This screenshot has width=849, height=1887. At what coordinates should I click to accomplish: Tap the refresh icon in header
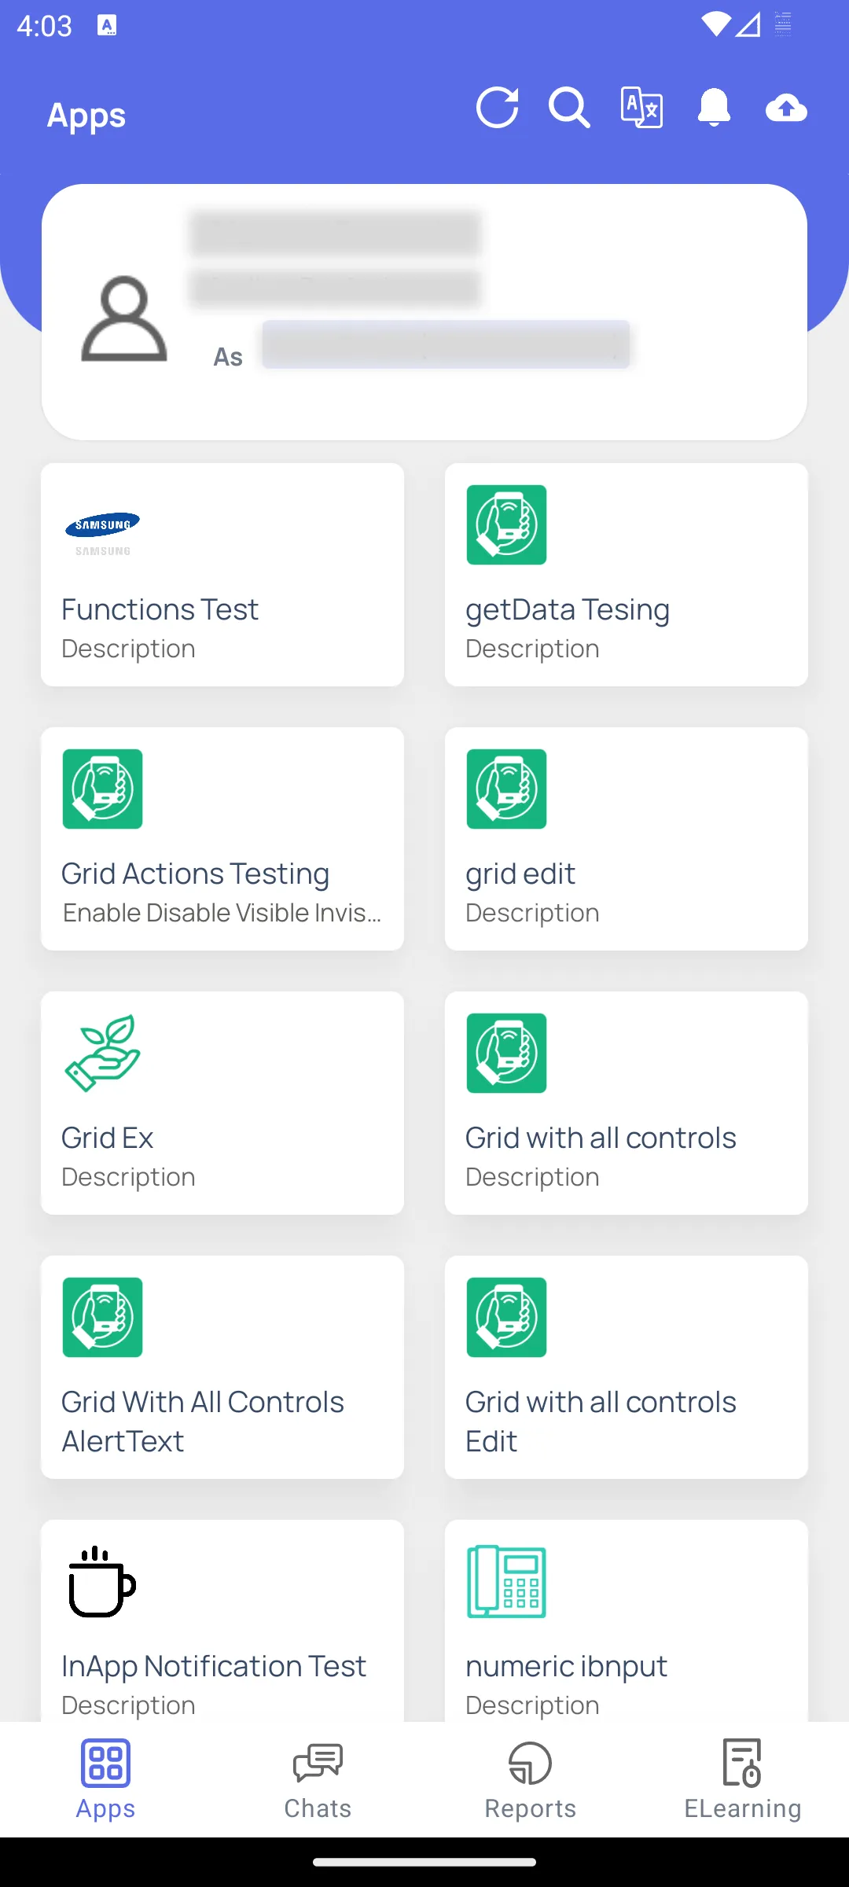coord(497,108)
